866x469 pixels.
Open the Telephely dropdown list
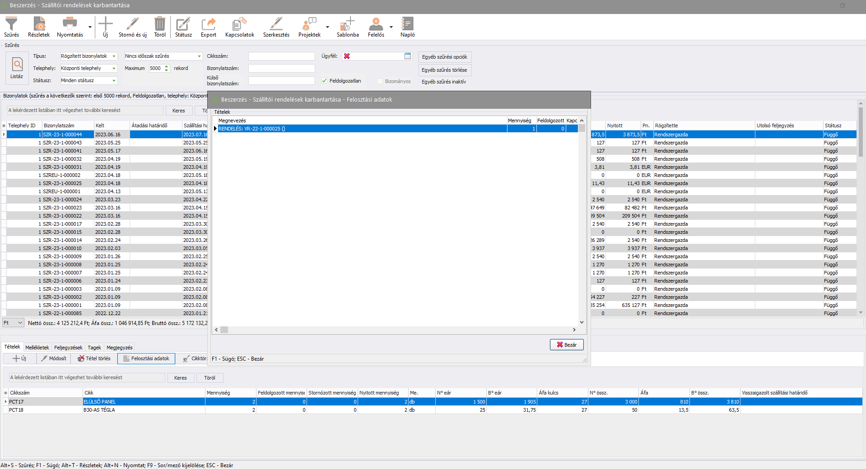click(114, 69)
